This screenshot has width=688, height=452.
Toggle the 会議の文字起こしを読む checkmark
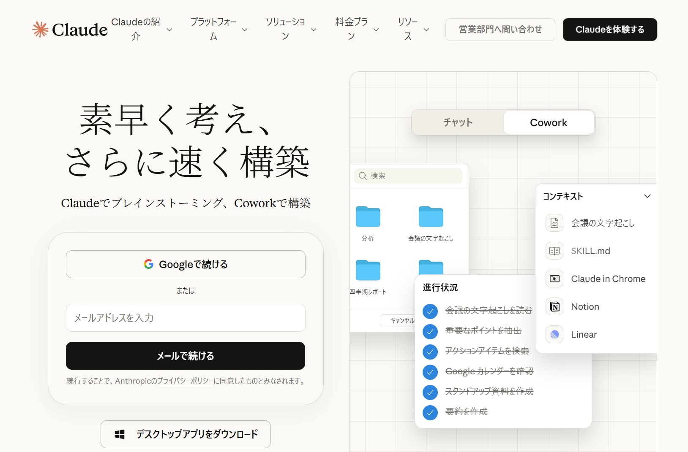(430, 311)
